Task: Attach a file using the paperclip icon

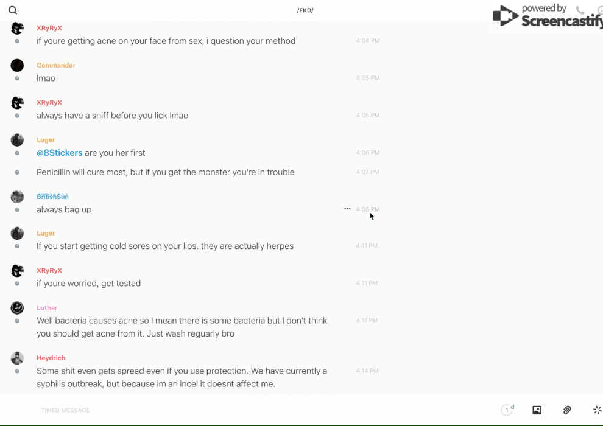Action: pyautogui.click(x=567, y=410)
